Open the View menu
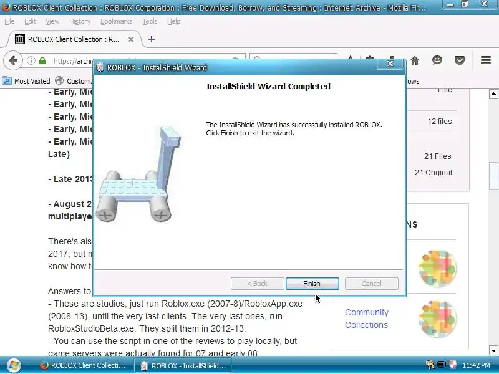499x374 pixels. pos(52,21)
